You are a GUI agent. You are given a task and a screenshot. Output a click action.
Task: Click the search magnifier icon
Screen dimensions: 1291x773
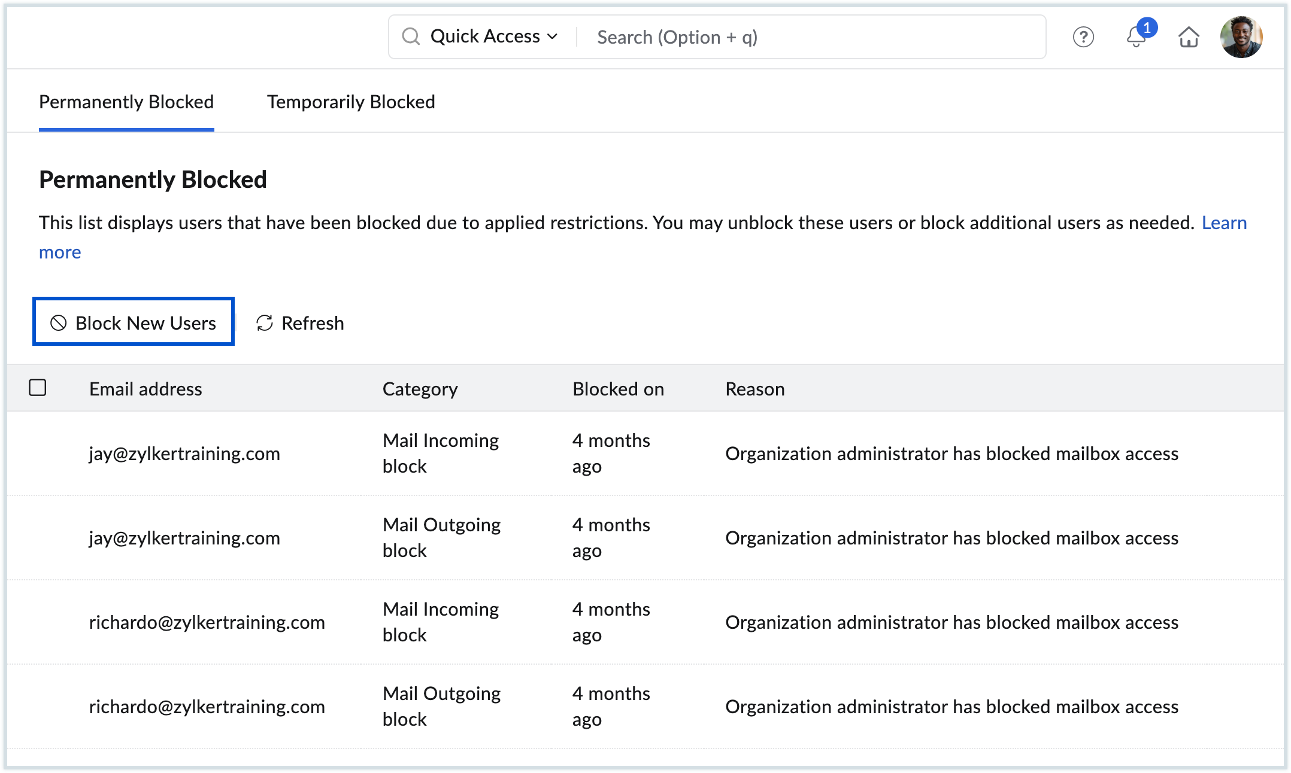411,36
